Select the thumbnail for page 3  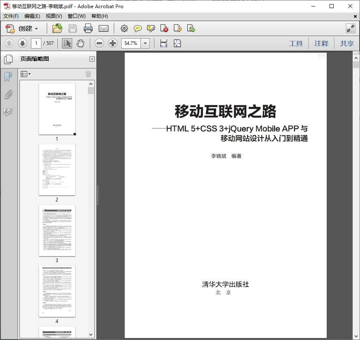57,230
